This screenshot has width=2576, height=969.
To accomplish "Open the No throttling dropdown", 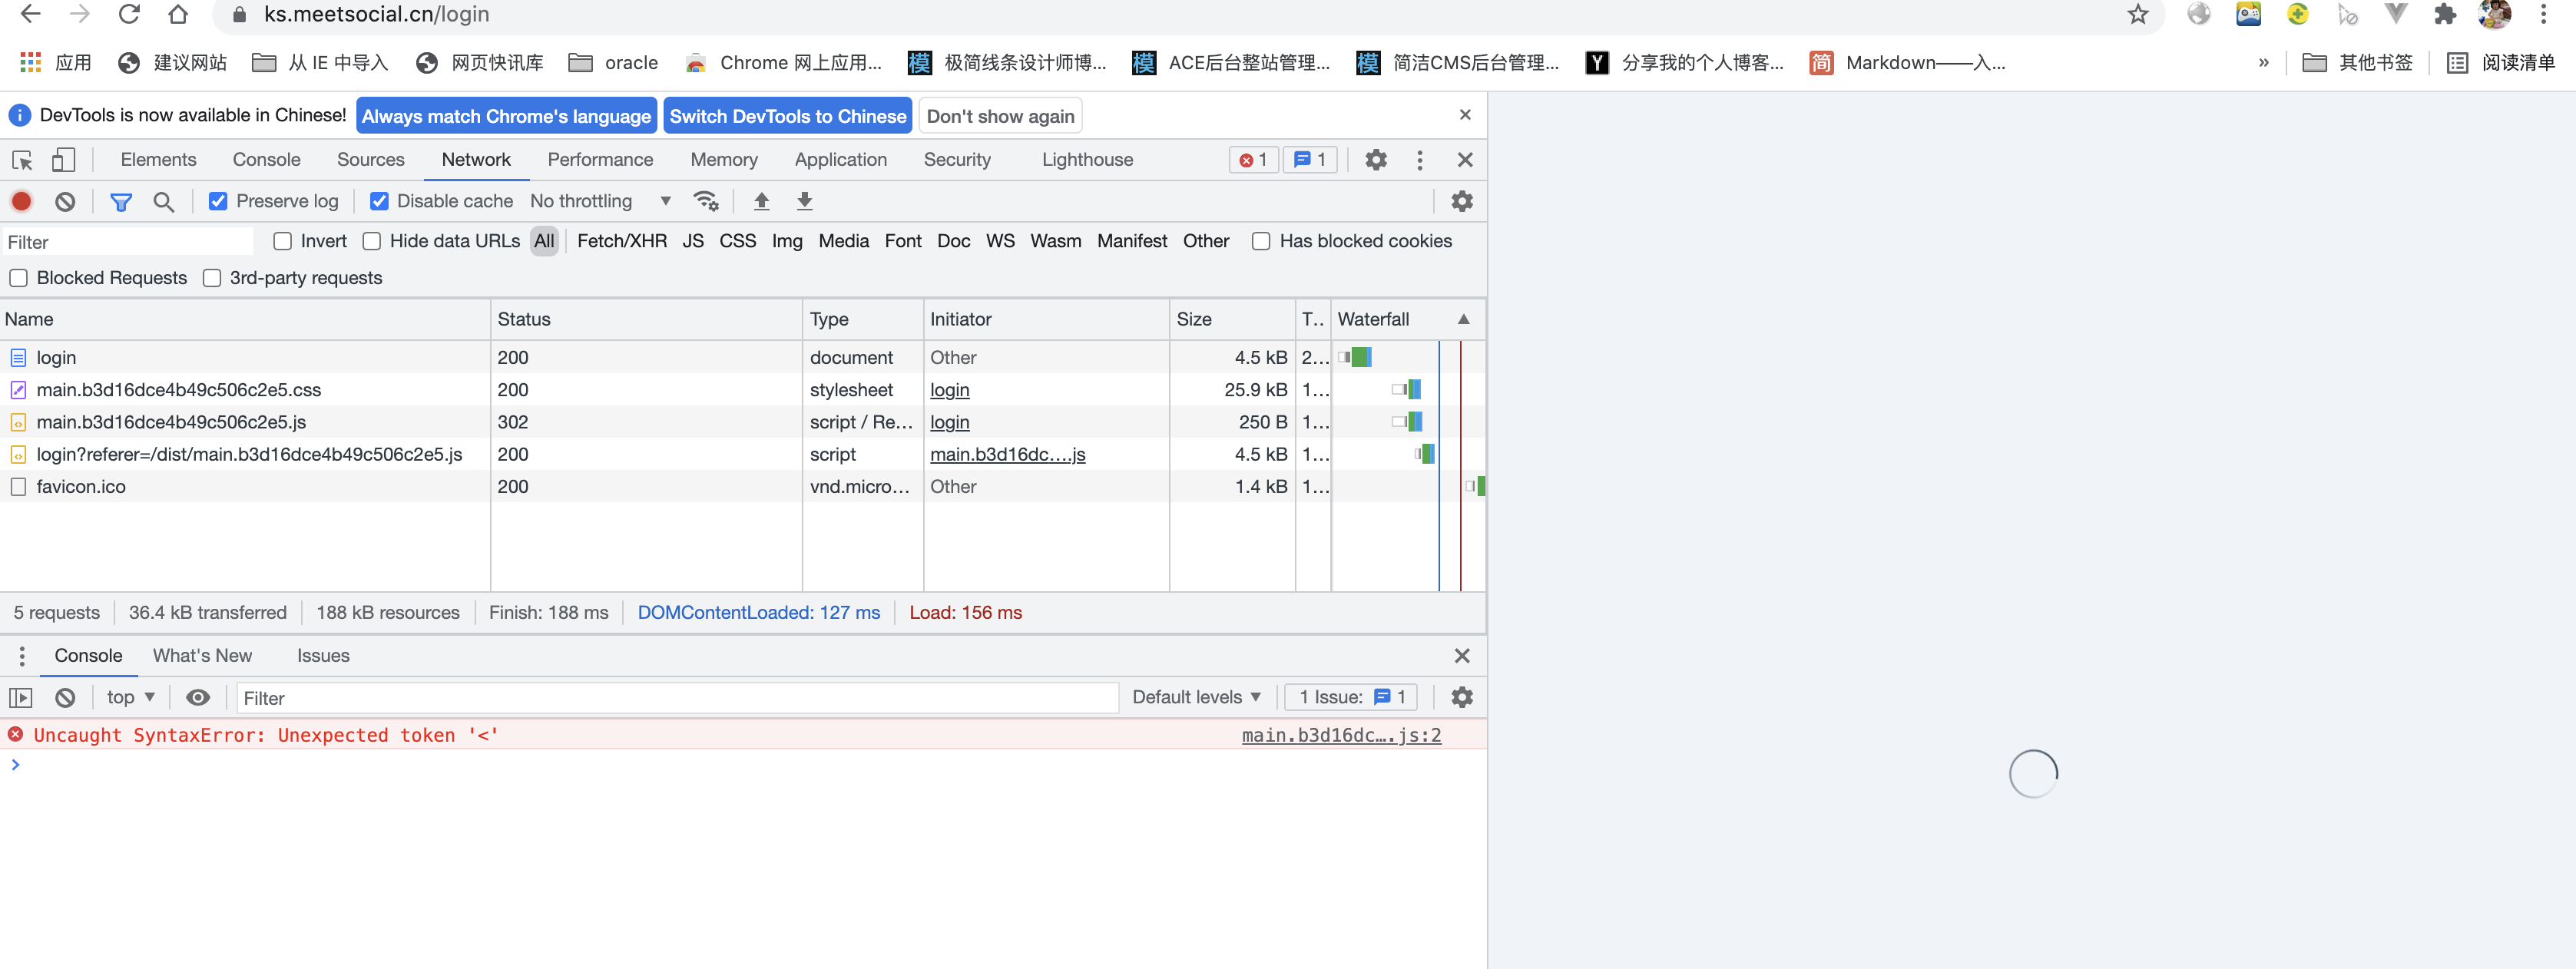I will click(x=600, y=201).
